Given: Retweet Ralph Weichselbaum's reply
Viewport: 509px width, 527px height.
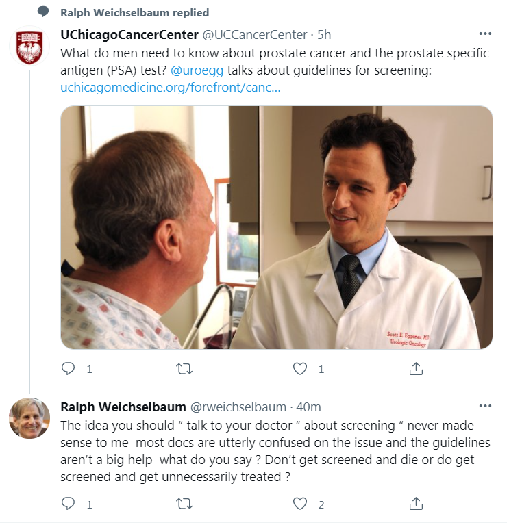Looking at the screenshot, I should pyautogui.click(x=184, y=504).
